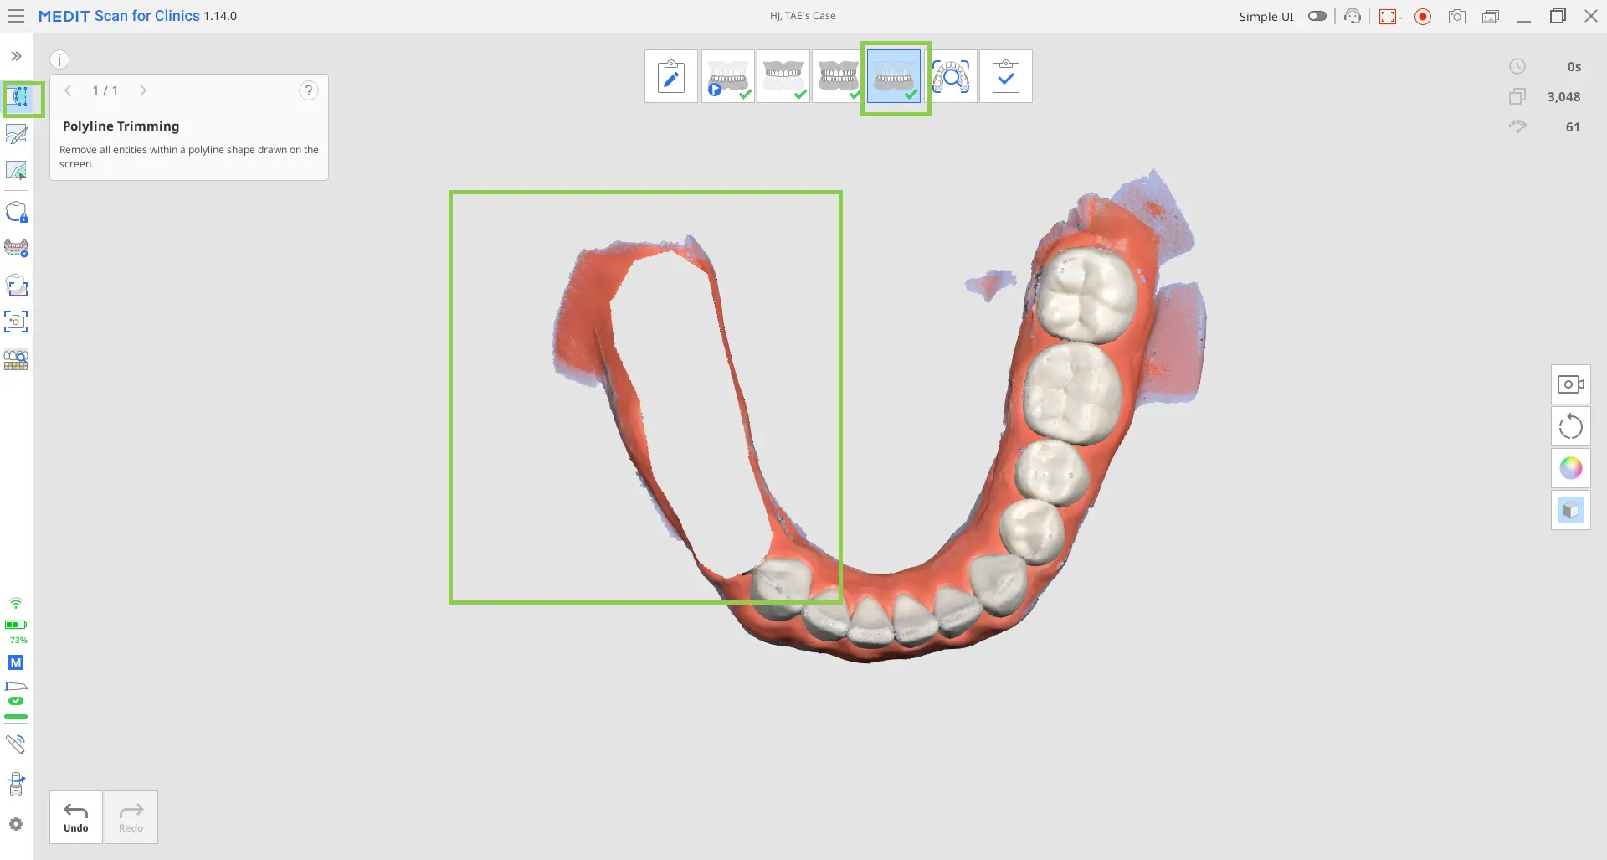Click the scan replay tool icon
1607x860 pixels.
pos(16,286)
